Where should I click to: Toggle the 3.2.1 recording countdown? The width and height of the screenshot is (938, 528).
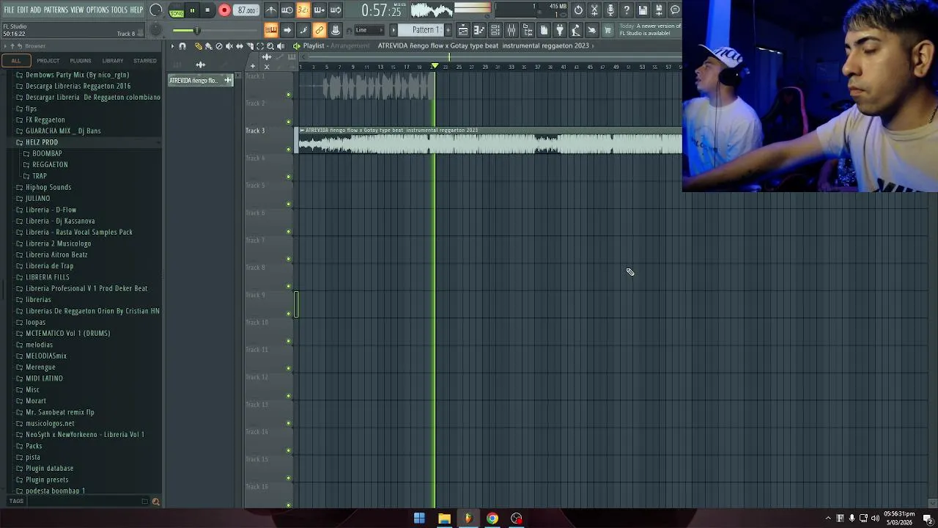click(303, 10)
